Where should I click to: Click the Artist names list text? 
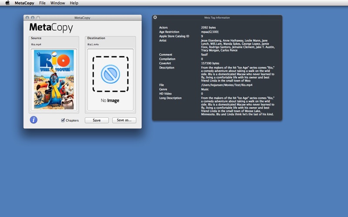(238, 45)
